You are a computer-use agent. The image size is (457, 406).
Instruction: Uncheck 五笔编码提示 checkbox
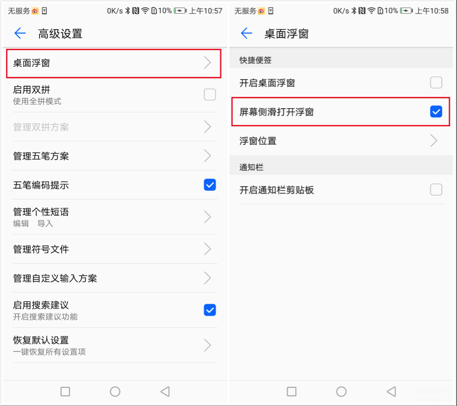pos(210,184)
